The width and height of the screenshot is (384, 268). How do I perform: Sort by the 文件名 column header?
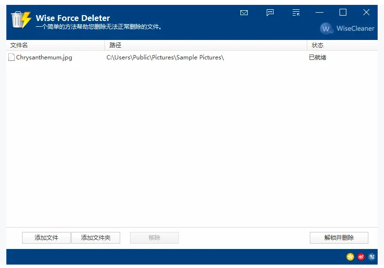[56, 45]
